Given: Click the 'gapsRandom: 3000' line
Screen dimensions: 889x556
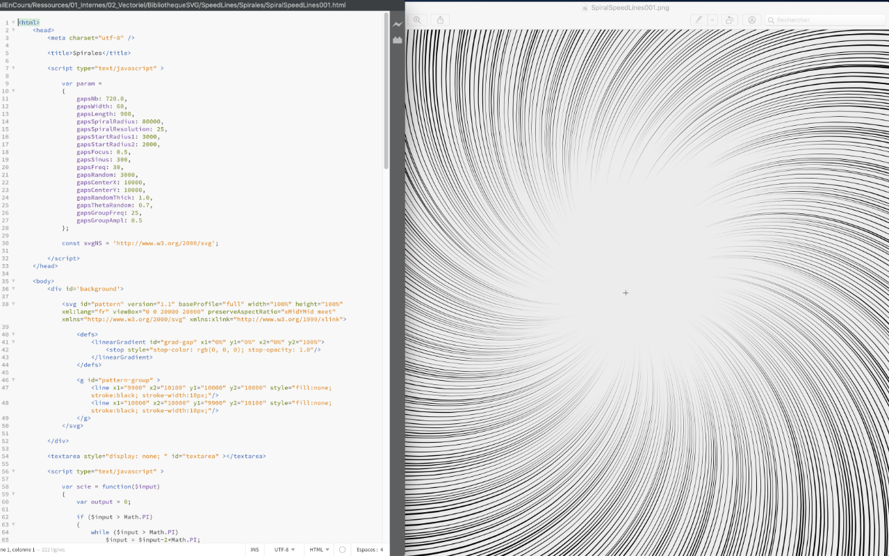Looking at the screenshot, I should (x=108, y=175).
